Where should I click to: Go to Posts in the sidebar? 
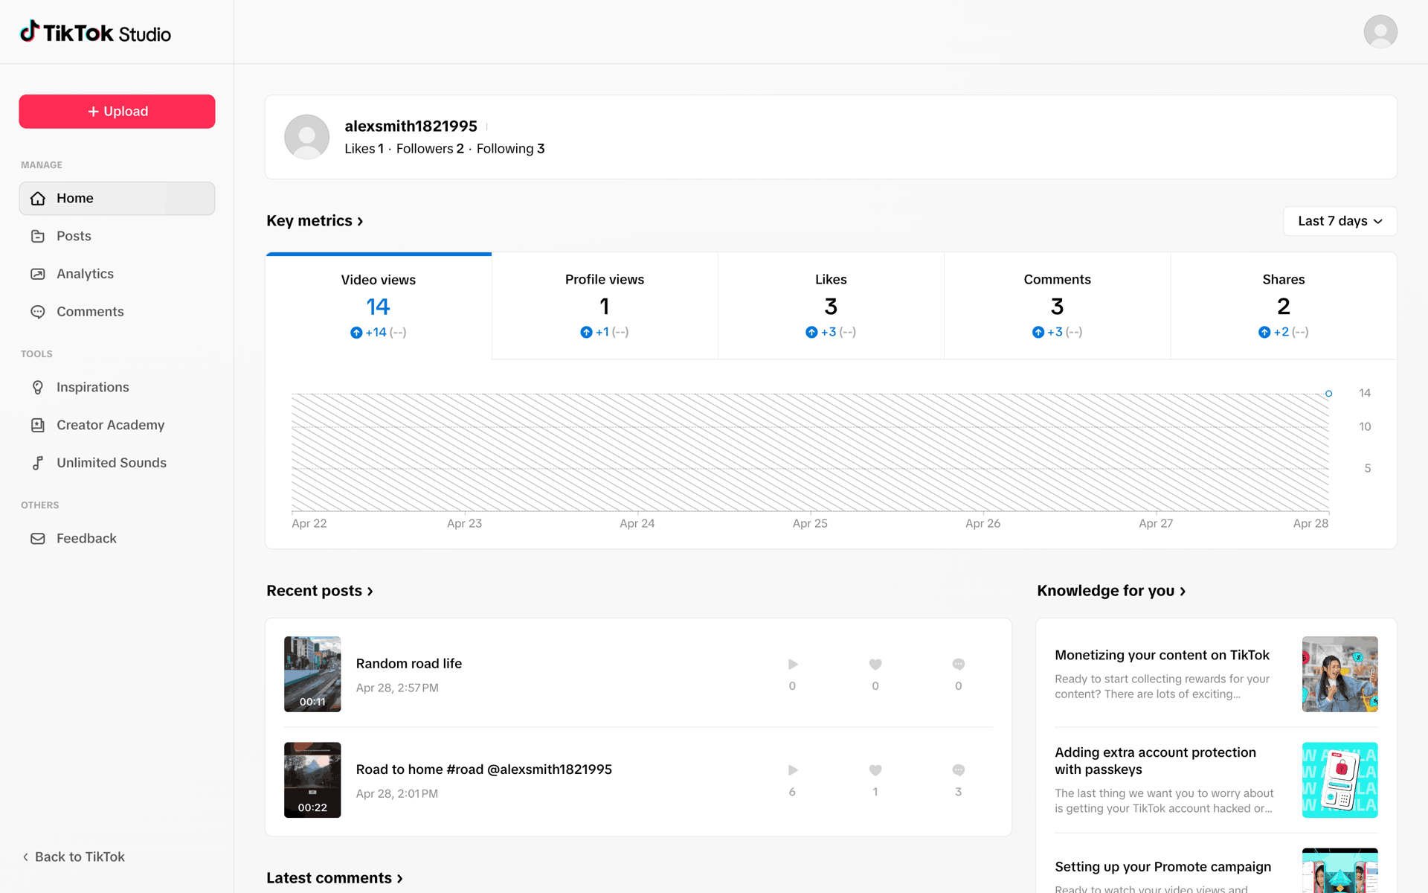(x=117, y=236)
